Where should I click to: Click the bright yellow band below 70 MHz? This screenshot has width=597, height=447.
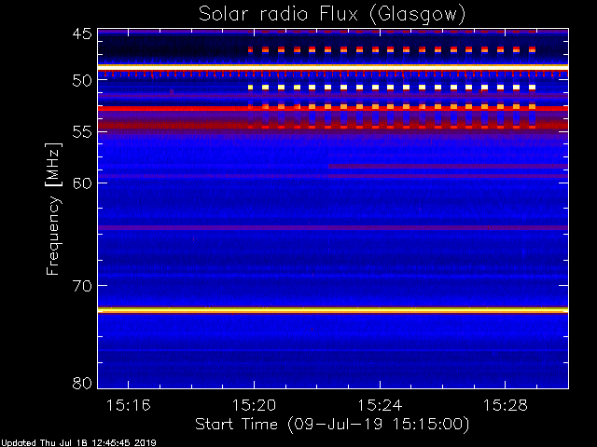pyautogui.click(x=333, y=310)
